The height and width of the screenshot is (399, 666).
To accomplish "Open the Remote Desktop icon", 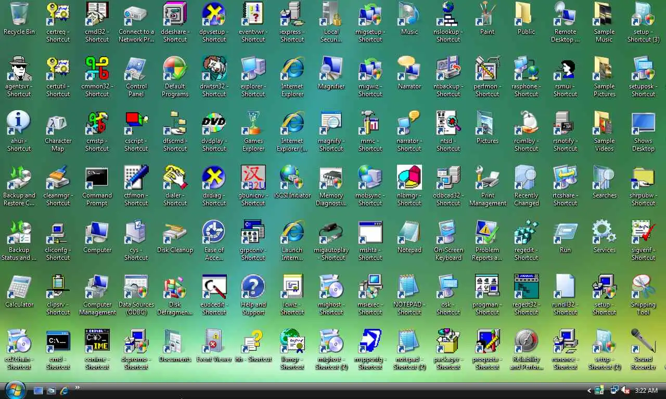I will pos(566,14).
